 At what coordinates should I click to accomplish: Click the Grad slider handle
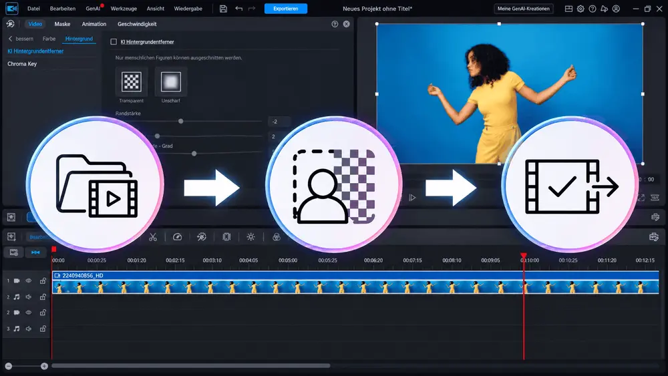pos(194,154)
